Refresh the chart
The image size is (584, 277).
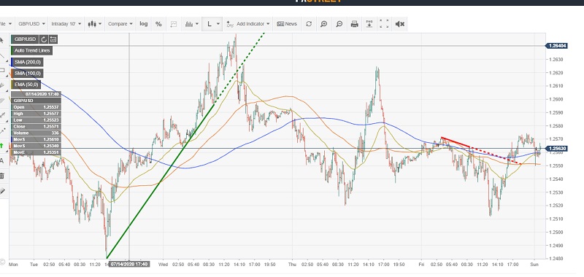[x=309, y=24]
